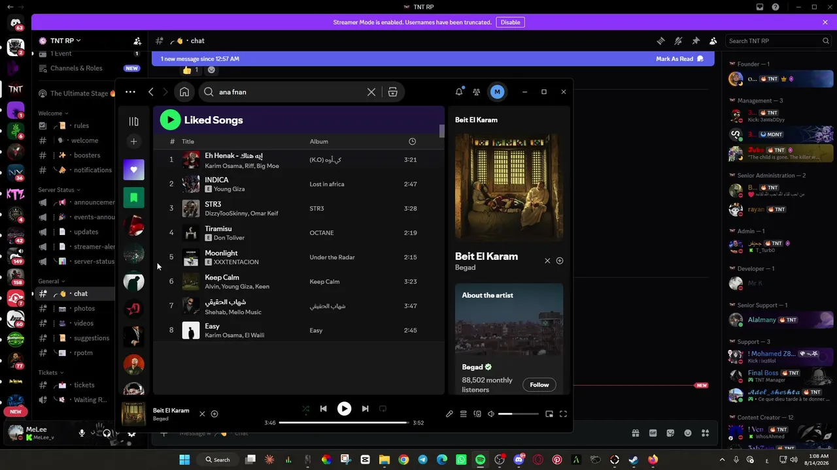Enter Spotify full screen mode
Viewport: 837px width, 470px height.
(x=563, y=414)
